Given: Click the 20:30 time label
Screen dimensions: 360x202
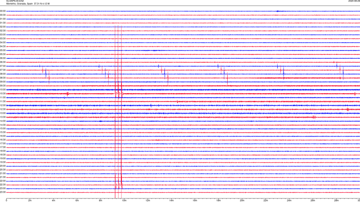Looking at the screenshot, I should (3, 170).
